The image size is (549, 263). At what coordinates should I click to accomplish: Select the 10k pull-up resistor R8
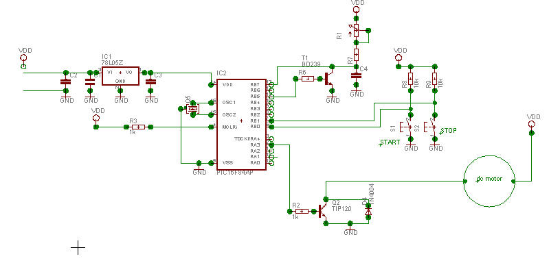click(411, 79)
